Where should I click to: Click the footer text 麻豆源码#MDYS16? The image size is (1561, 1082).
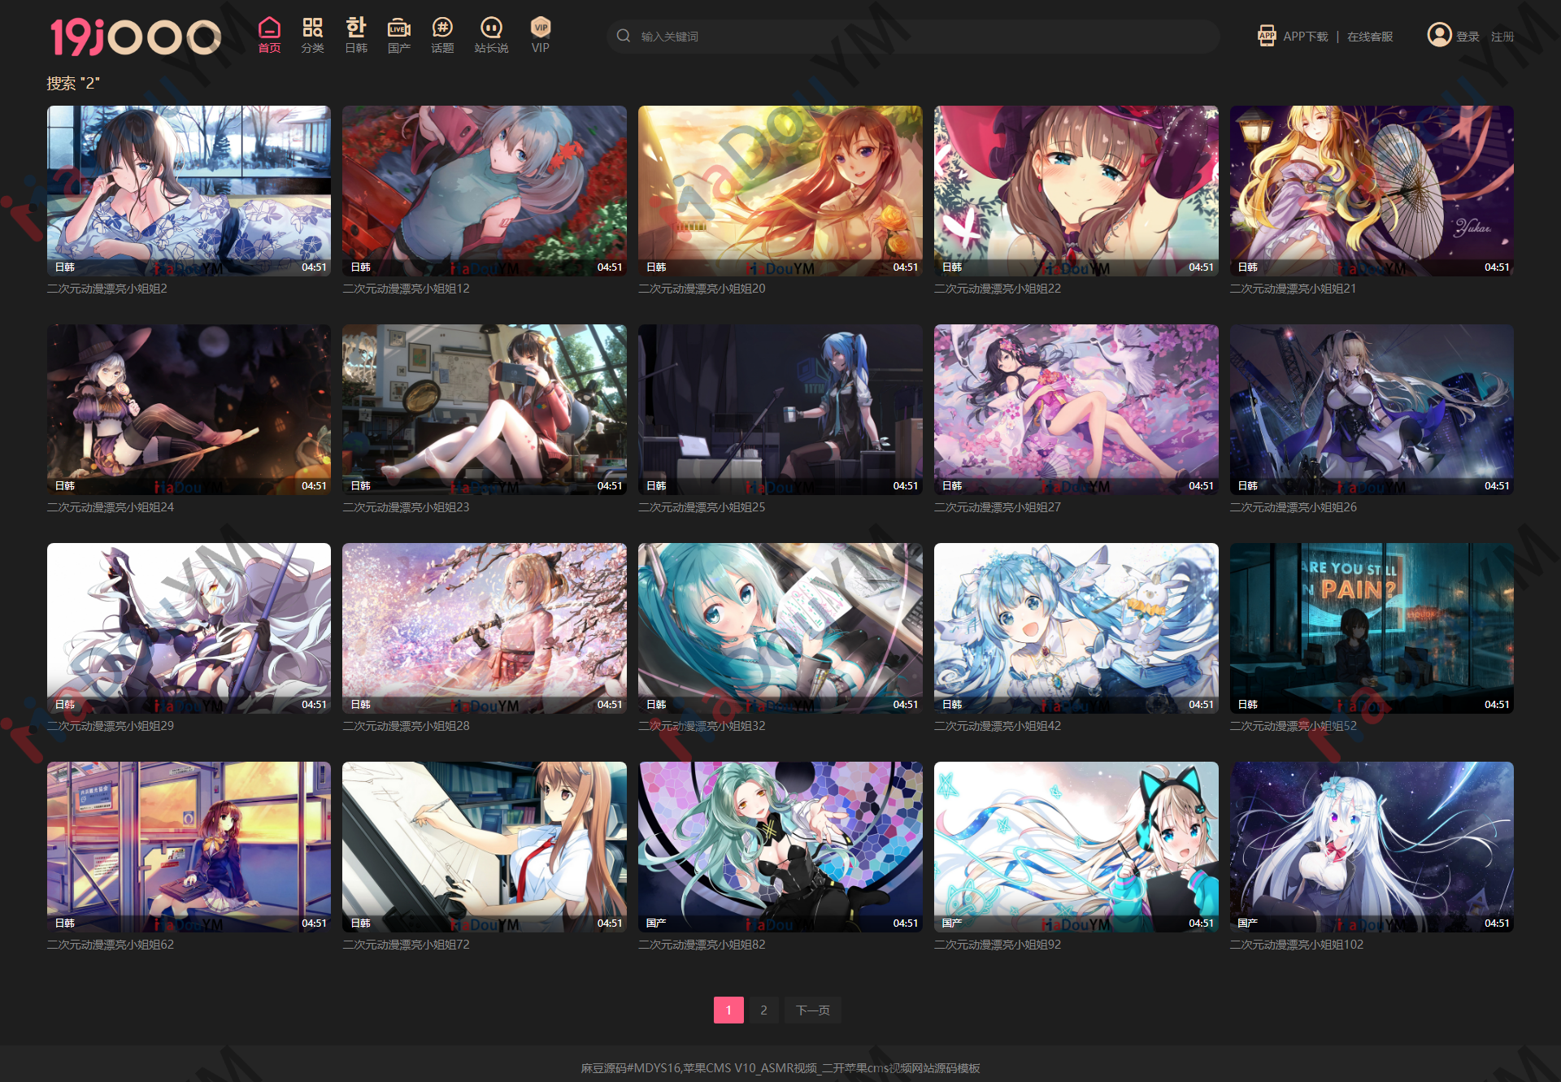(630, 1068)
